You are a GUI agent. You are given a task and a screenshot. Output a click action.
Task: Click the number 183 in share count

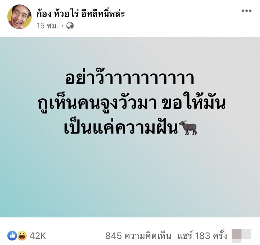pyautogui.click(x=202, y=236)
